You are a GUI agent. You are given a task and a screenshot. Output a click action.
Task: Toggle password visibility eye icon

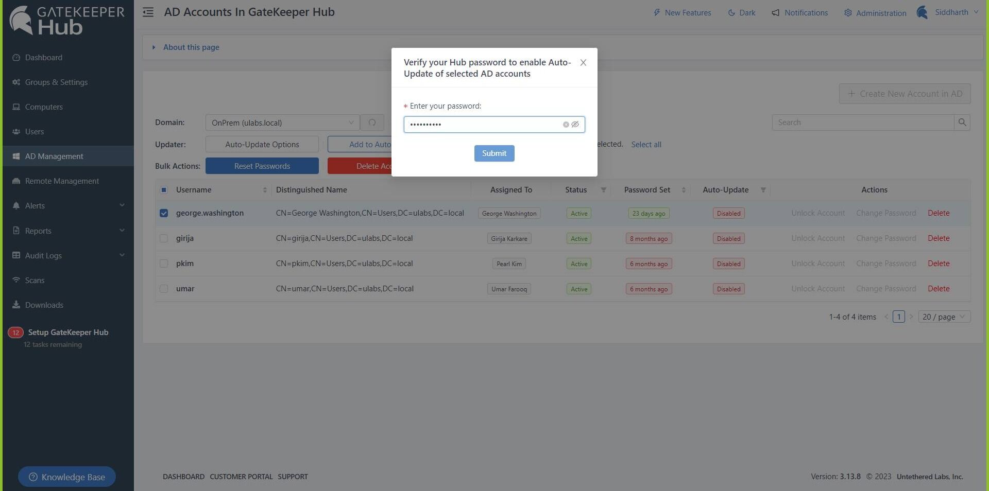pyautogui.click(x=575, y=125)
